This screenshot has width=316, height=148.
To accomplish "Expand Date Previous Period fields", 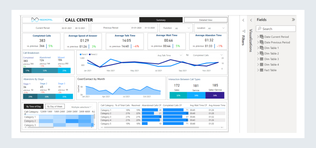I will point(258,42).
